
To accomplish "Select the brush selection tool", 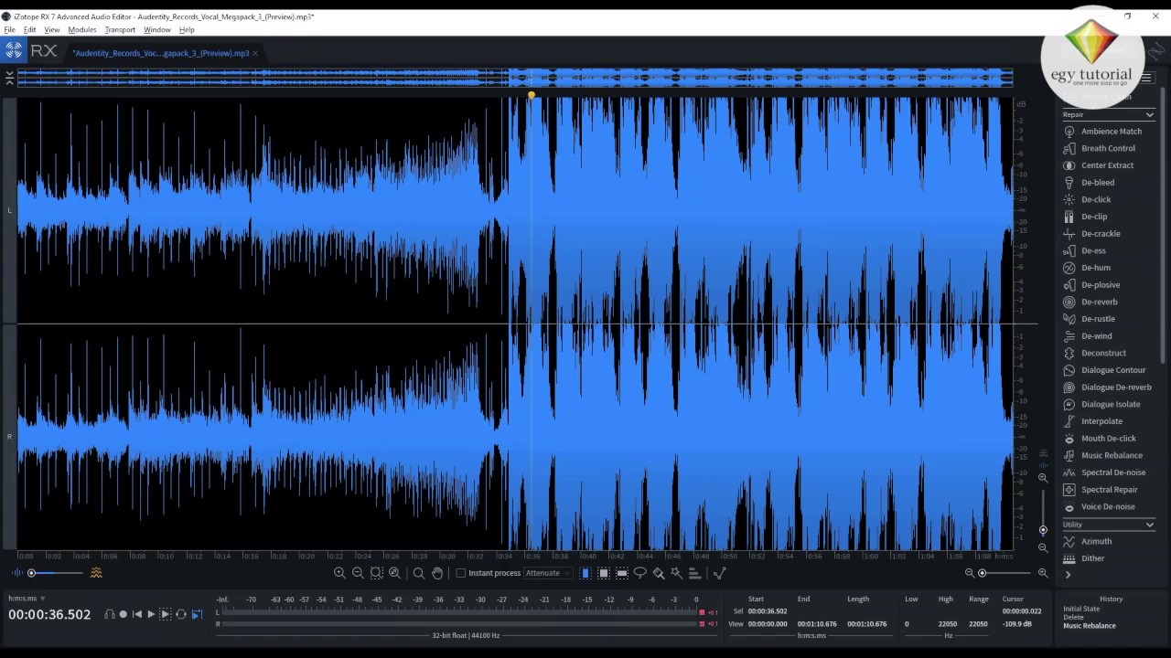I will pyautogui.click(x=659, y=573).
